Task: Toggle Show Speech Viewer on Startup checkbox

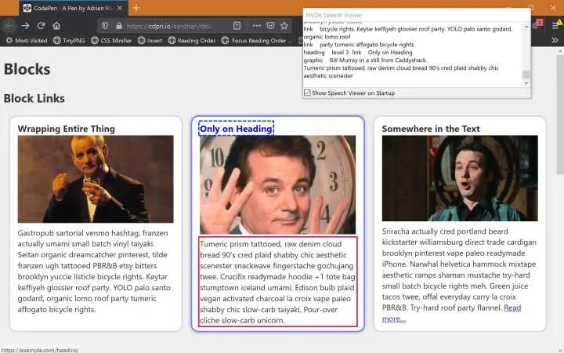Action: click(x=307, y=93)
